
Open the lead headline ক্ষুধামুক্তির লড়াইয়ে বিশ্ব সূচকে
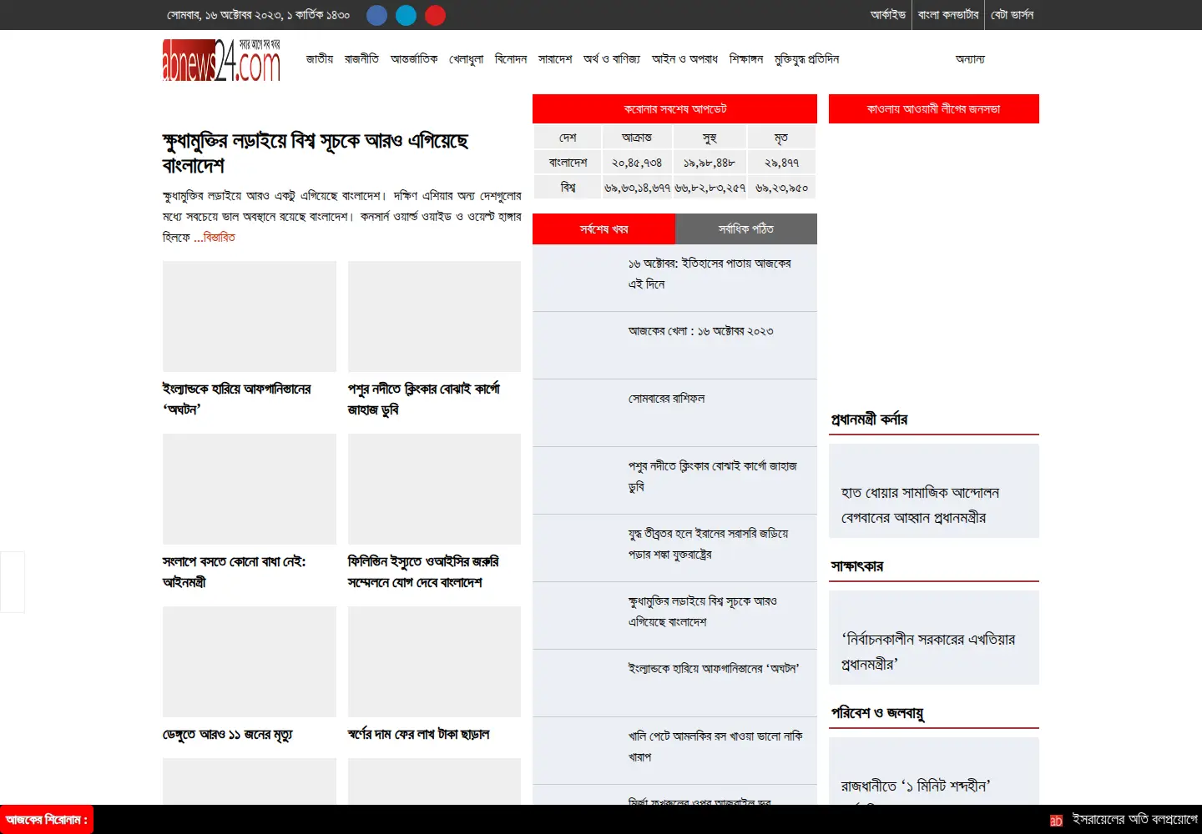pyautogui.click(x=316, y=153)
